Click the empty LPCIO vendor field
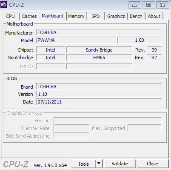 [51, 66]
